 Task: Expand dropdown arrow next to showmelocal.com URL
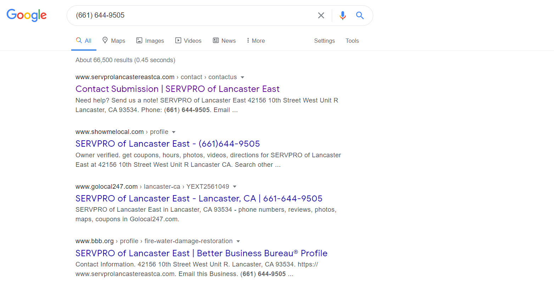point(174,132)
